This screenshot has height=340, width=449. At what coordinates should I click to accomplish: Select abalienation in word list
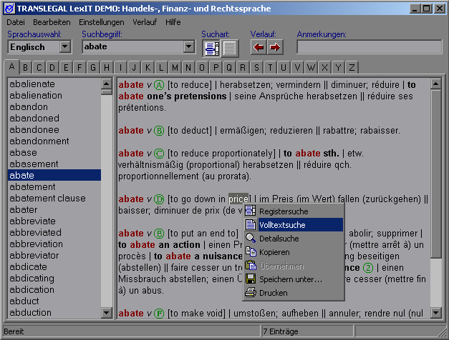pyautogui.click(x=54, y=96)
